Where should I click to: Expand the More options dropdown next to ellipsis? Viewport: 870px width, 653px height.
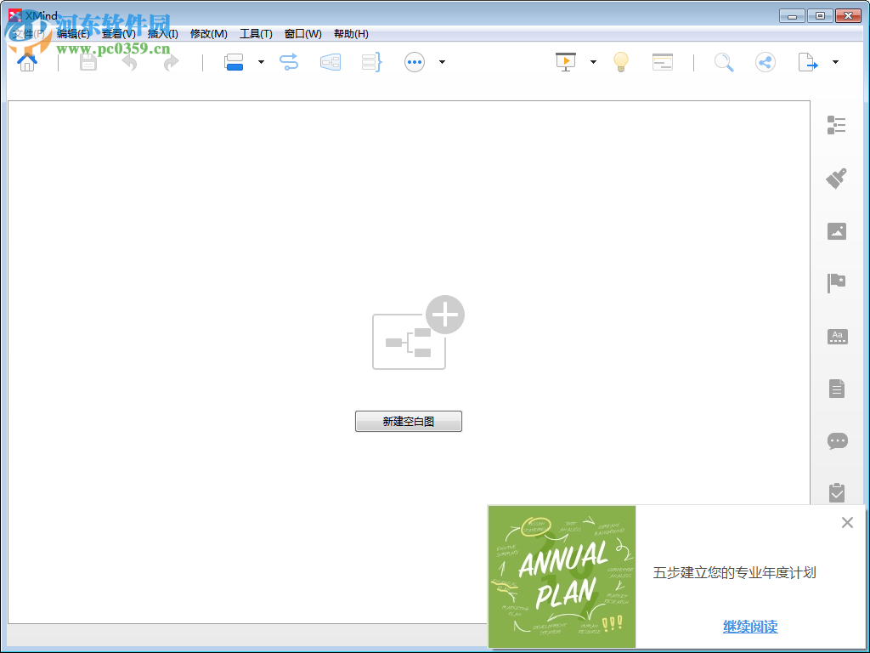click(x=442, y=62)
